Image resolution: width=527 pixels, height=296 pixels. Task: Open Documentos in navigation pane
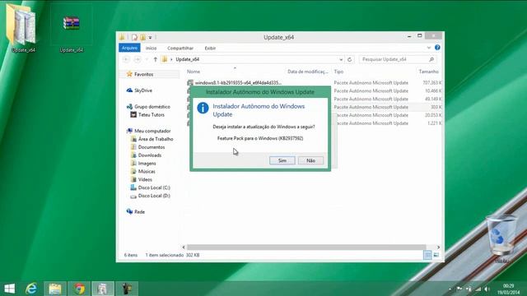pyautogui.click(x=152, y=147)
